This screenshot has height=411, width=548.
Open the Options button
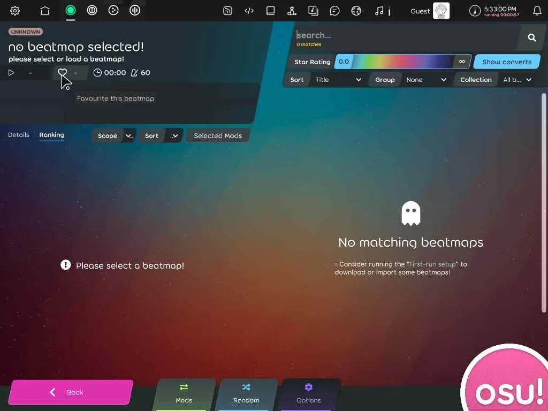point(309,394)
